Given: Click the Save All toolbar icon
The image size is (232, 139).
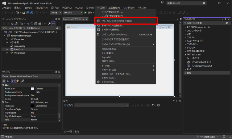Looking at the screenshot, I should (x=32, y=13).
